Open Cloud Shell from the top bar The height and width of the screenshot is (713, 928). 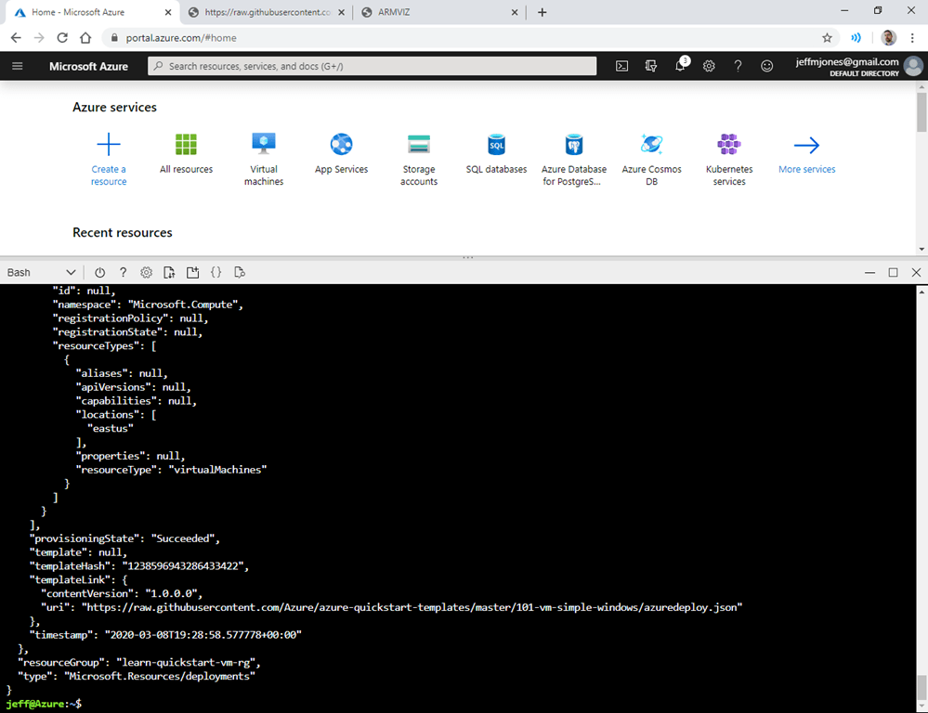(622, 66)
